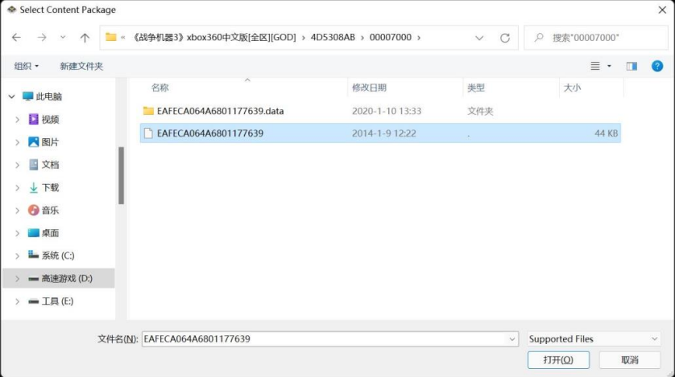Screen dimensions: 675x377
Task: Change the view layout icon
Action: click(596, 66)
